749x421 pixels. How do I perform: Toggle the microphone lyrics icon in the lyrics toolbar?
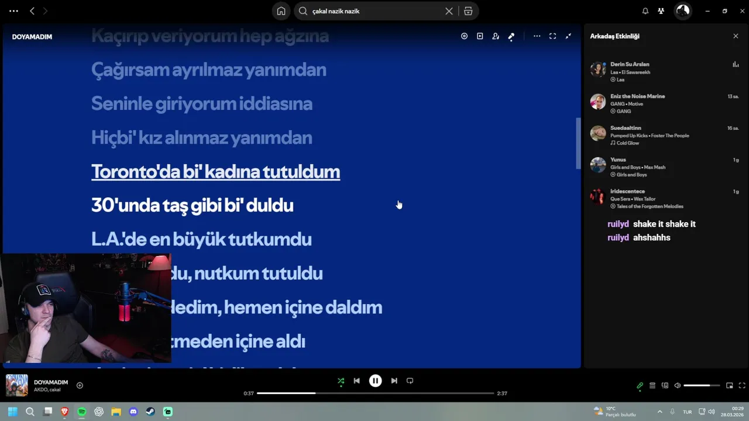511,36
